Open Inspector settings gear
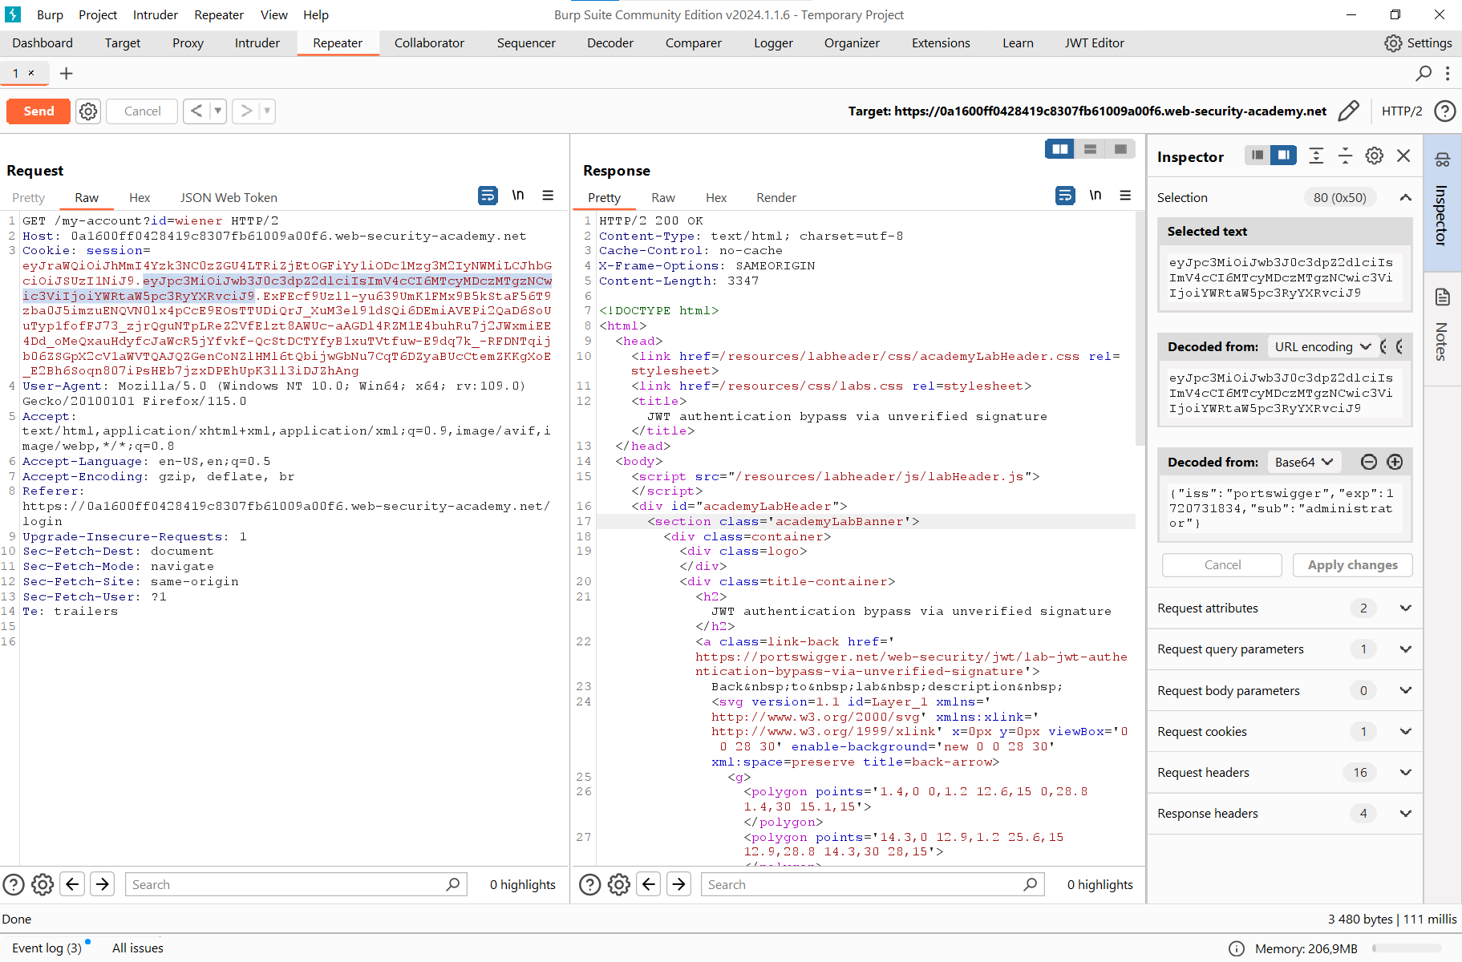Viewport: 1462px width, 962px height. click(1375, 156)
